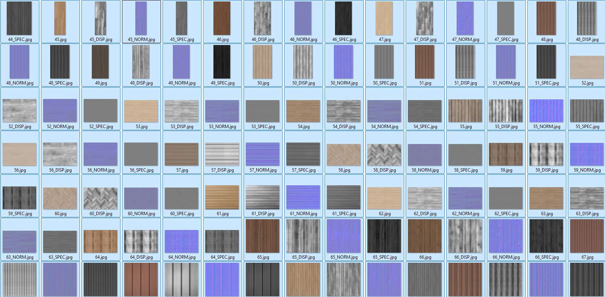Select the 57_NORM.jpg thumbnail
605x297 pixels.
263,154
